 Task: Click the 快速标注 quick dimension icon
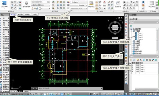pos(91,3)
